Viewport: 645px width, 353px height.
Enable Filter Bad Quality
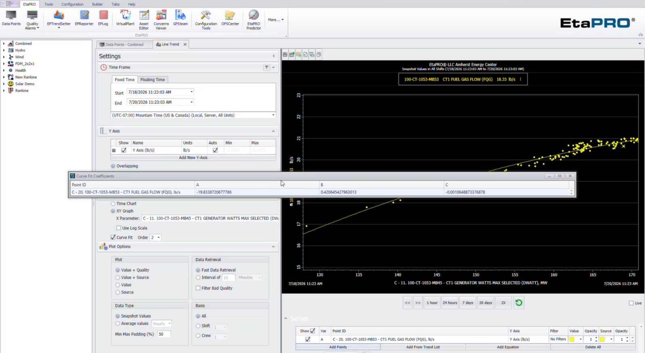tap(198, 288)
